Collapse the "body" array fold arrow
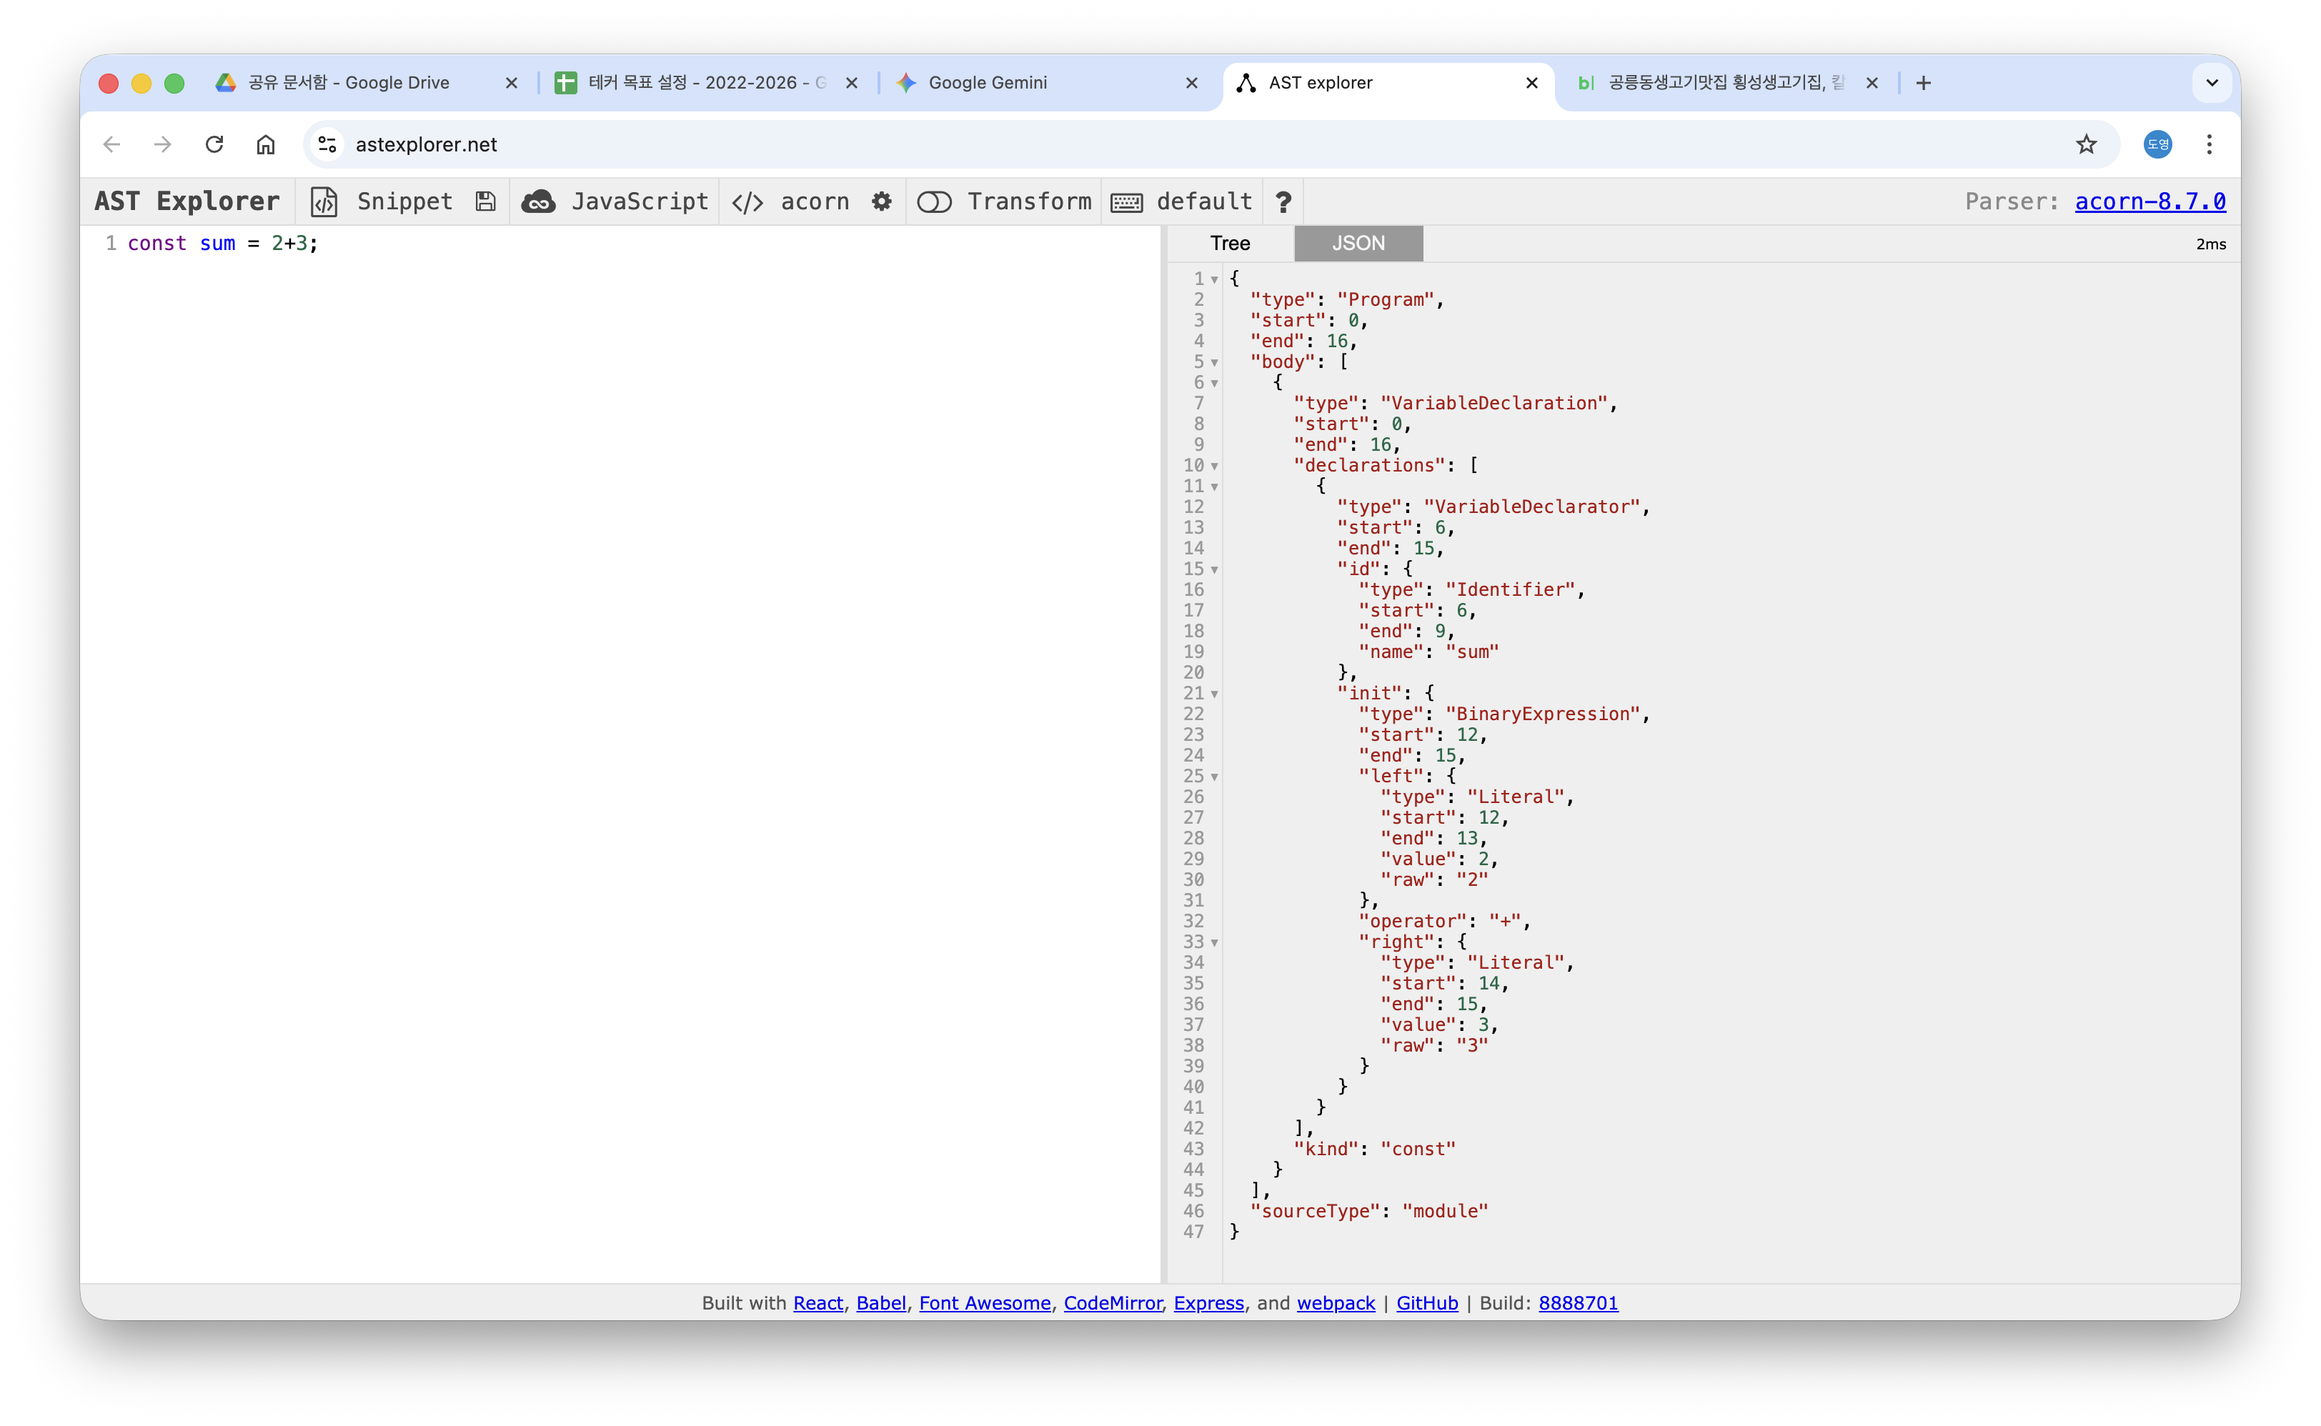Image resolution: width=2321 pixels, height=1426 pixels. click(x=1215, y=362)
